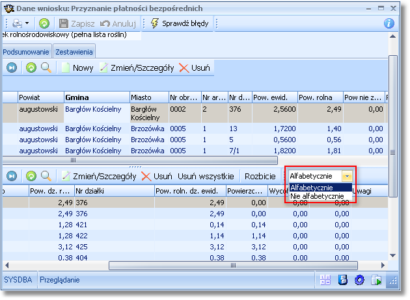
Task: Click the Uwagi column header
Action: (x=369, y=191)
